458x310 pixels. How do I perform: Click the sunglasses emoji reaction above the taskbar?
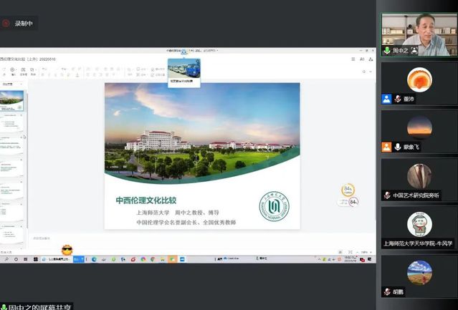click(x=67, y=250)
